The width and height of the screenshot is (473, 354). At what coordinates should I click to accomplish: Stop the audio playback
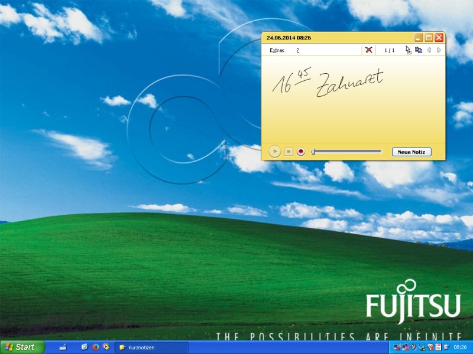click(289, 152)
